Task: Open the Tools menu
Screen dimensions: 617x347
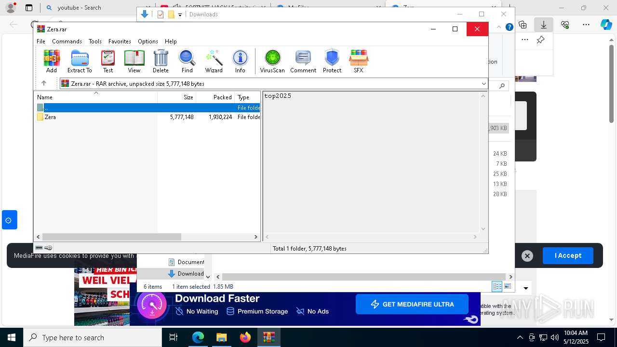Action: (x=95, y=41)
